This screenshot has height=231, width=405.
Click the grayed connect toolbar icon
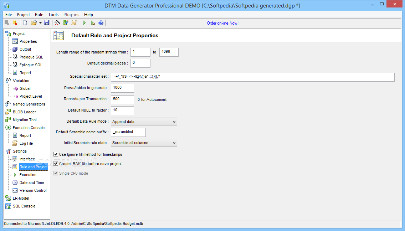(x=7, y=23)
